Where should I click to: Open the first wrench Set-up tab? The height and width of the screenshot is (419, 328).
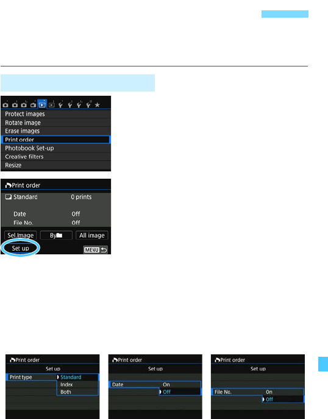click(61, 104)
